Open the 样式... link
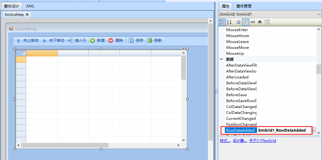The image size is (322, 160). point(225,141)
